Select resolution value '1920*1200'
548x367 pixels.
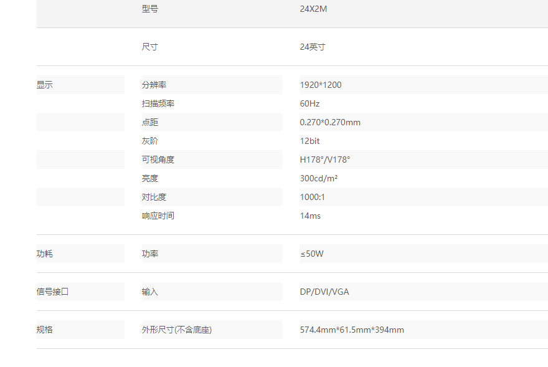(x=321, y=85)
